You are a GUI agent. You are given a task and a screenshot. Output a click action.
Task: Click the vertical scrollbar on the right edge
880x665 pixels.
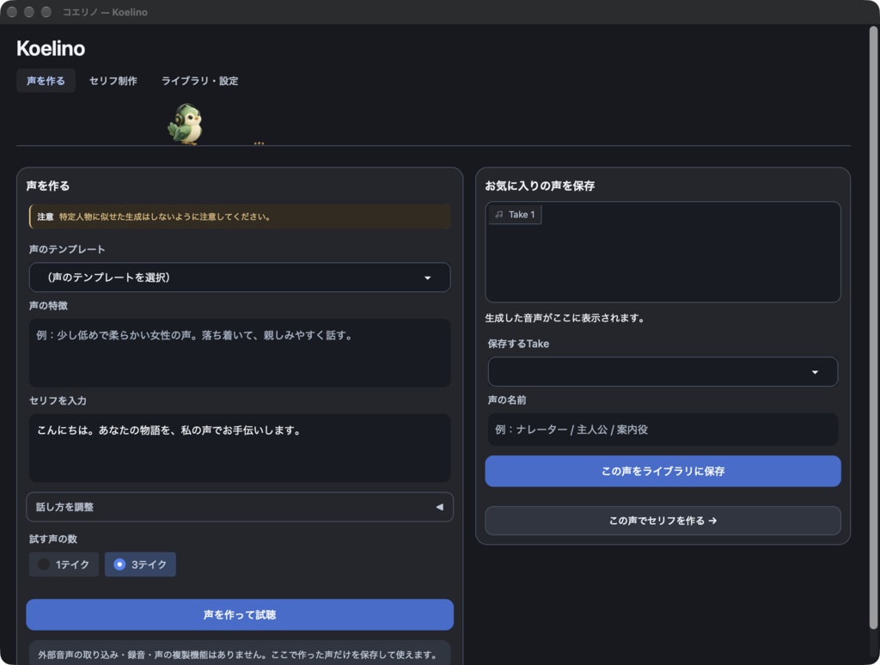point(873,327)
